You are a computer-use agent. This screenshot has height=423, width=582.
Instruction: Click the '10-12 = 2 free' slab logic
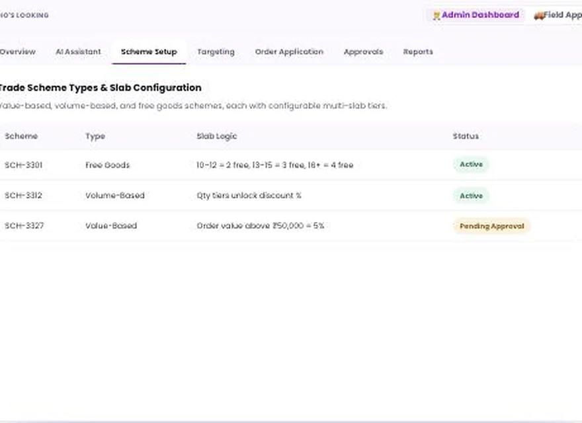click(x=275, y=165)
